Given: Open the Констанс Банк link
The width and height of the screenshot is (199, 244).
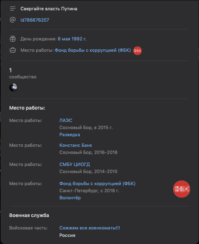Looking at the screenshot, I should [x=76, y=145].
